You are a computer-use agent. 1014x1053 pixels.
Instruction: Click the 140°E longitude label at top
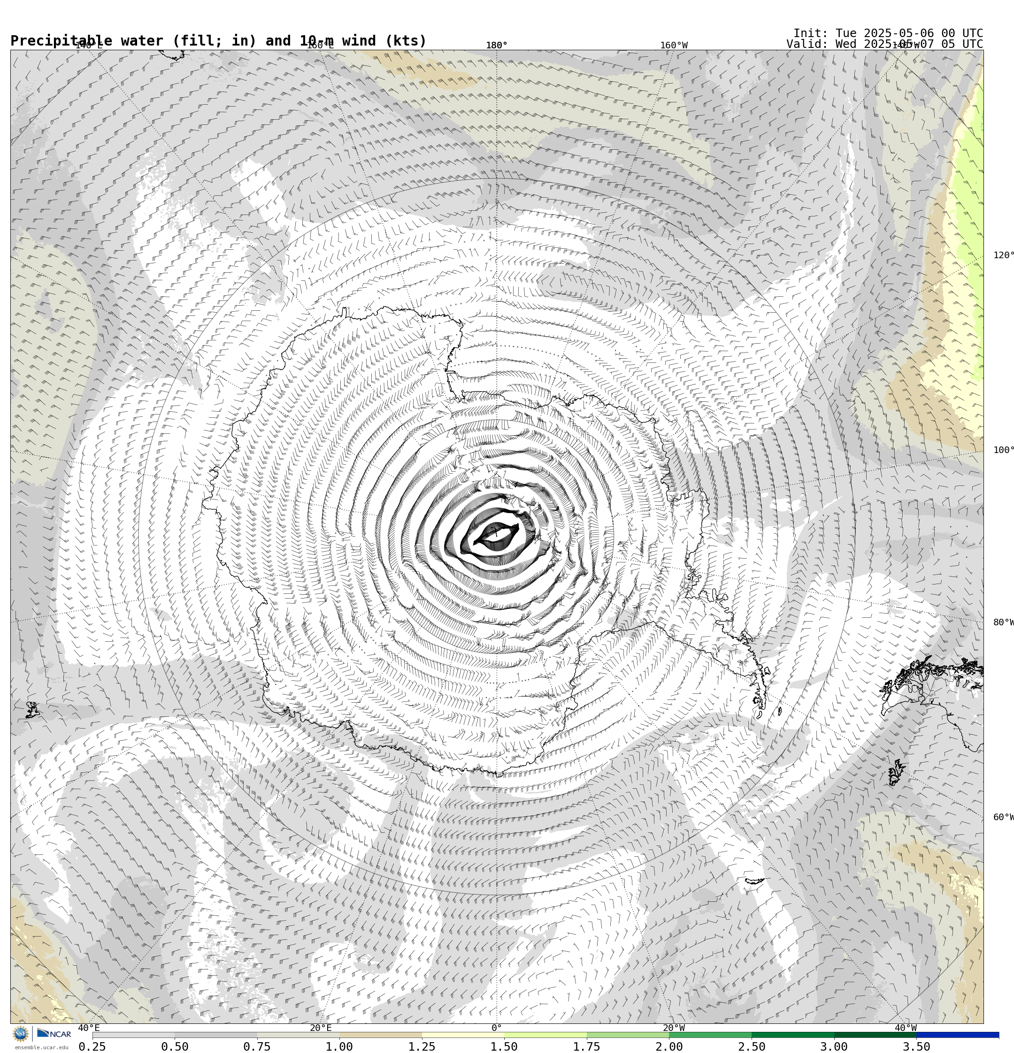(x=89, y=46)
